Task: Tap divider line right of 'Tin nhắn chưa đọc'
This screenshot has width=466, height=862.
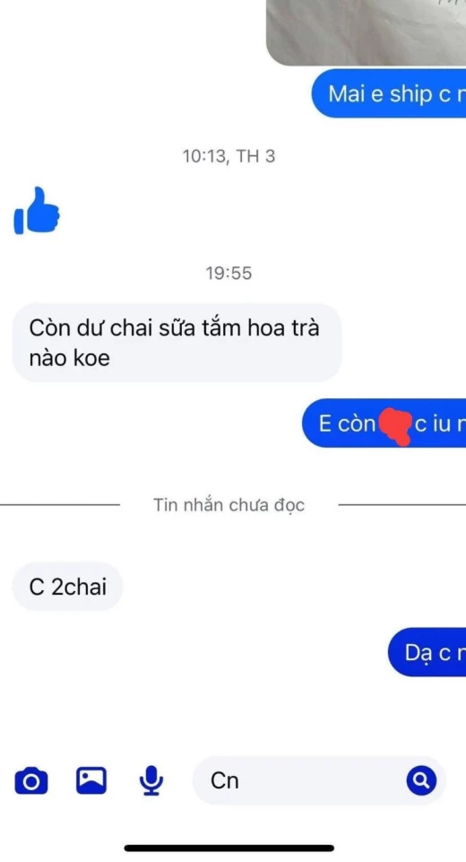Action: pos(401,505)
